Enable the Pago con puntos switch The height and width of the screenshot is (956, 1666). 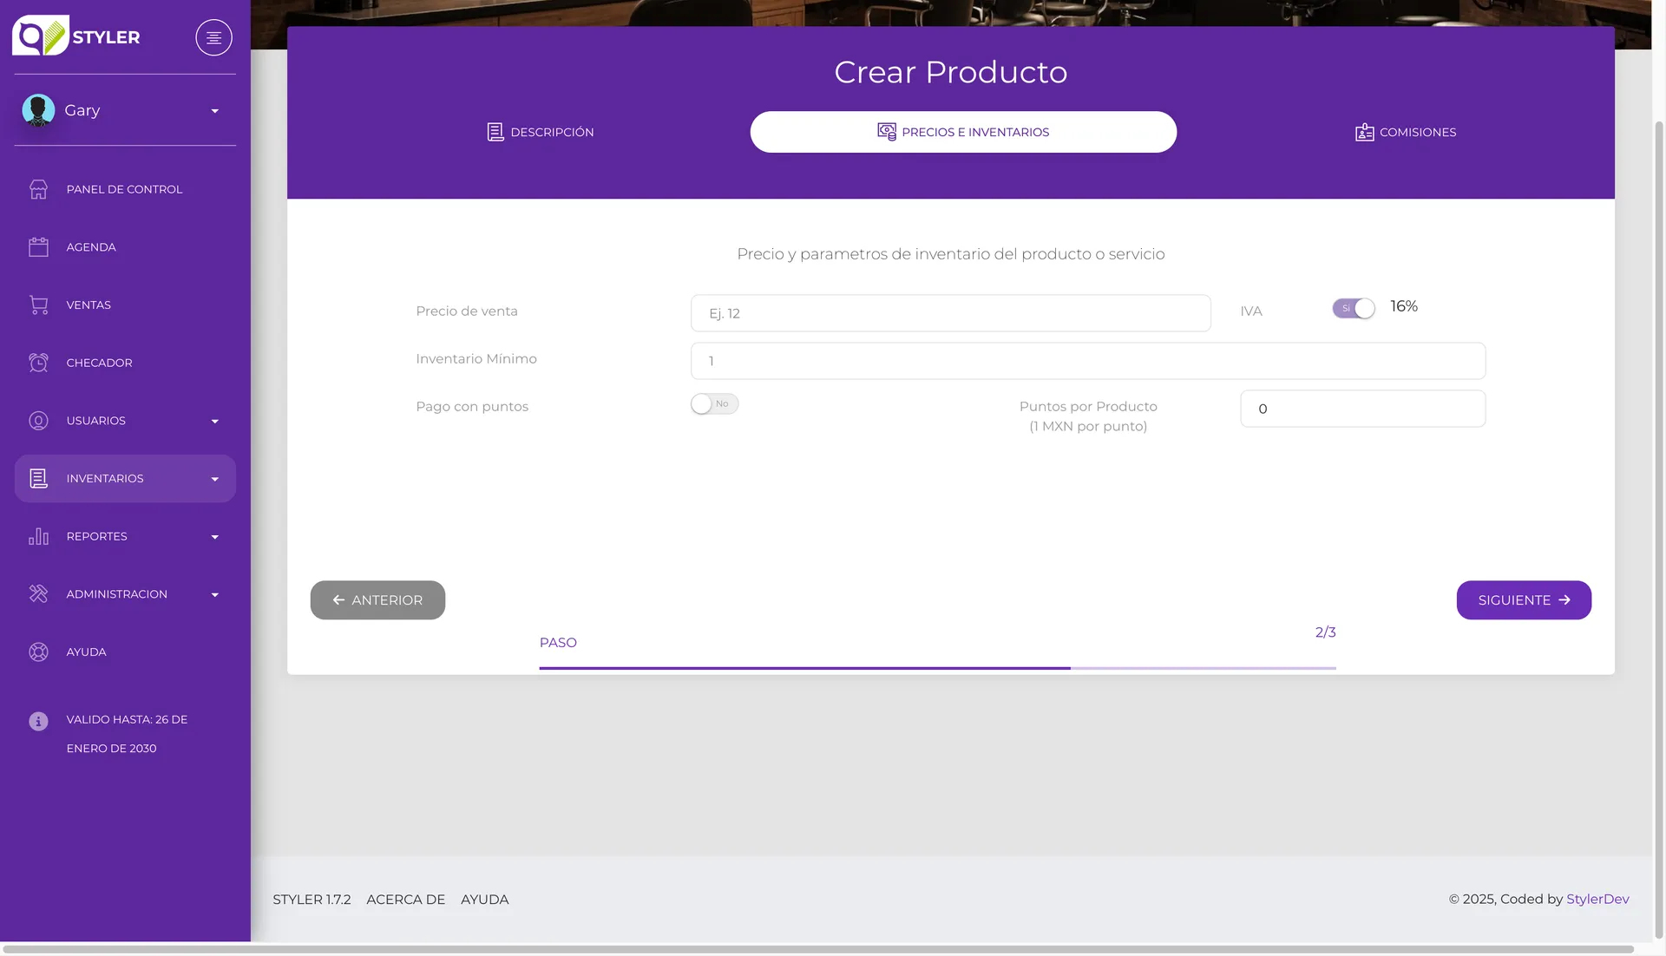pyautogui.click(x=714, y=404)
